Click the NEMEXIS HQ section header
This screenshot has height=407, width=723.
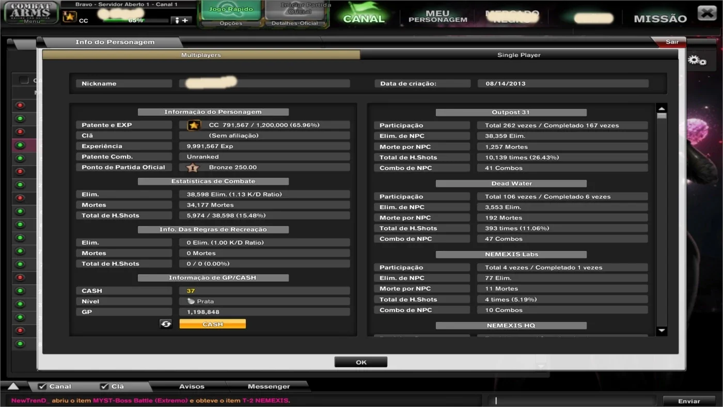(511, 325)
